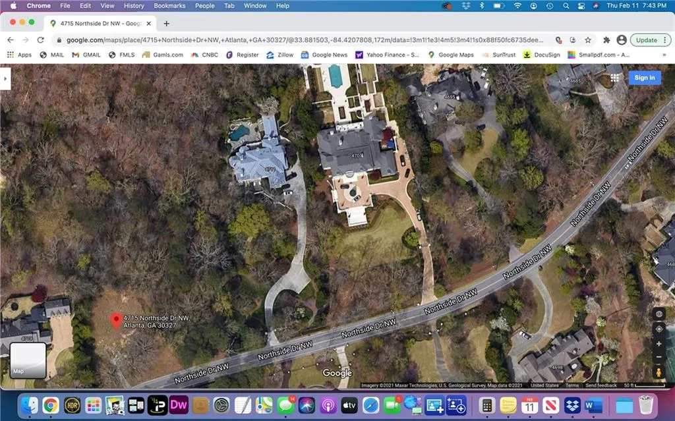Screen dimensions: 675x421
Task: Open the Bookmarks menu
Action: (x=169, y=5)
